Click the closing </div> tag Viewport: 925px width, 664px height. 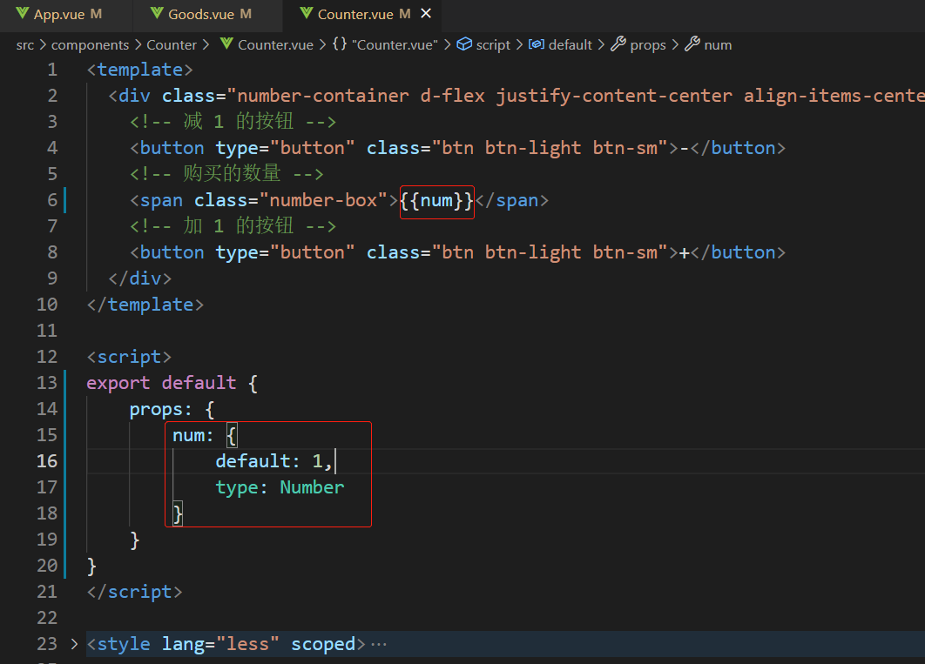pyautogui.click(x=140, y=278)
